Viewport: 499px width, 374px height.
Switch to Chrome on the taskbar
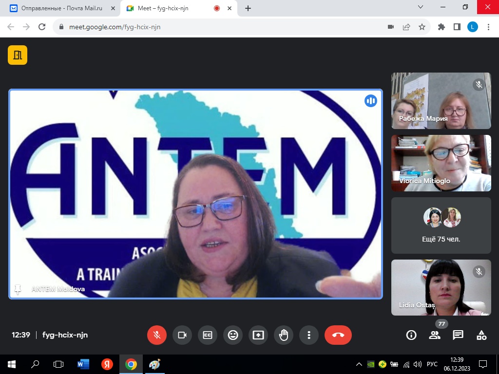click(131, 364)
